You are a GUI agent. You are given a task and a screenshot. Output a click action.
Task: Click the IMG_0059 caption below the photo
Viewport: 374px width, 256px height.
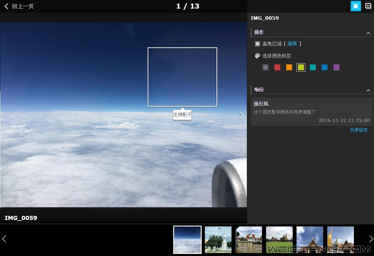click(21, 218)
